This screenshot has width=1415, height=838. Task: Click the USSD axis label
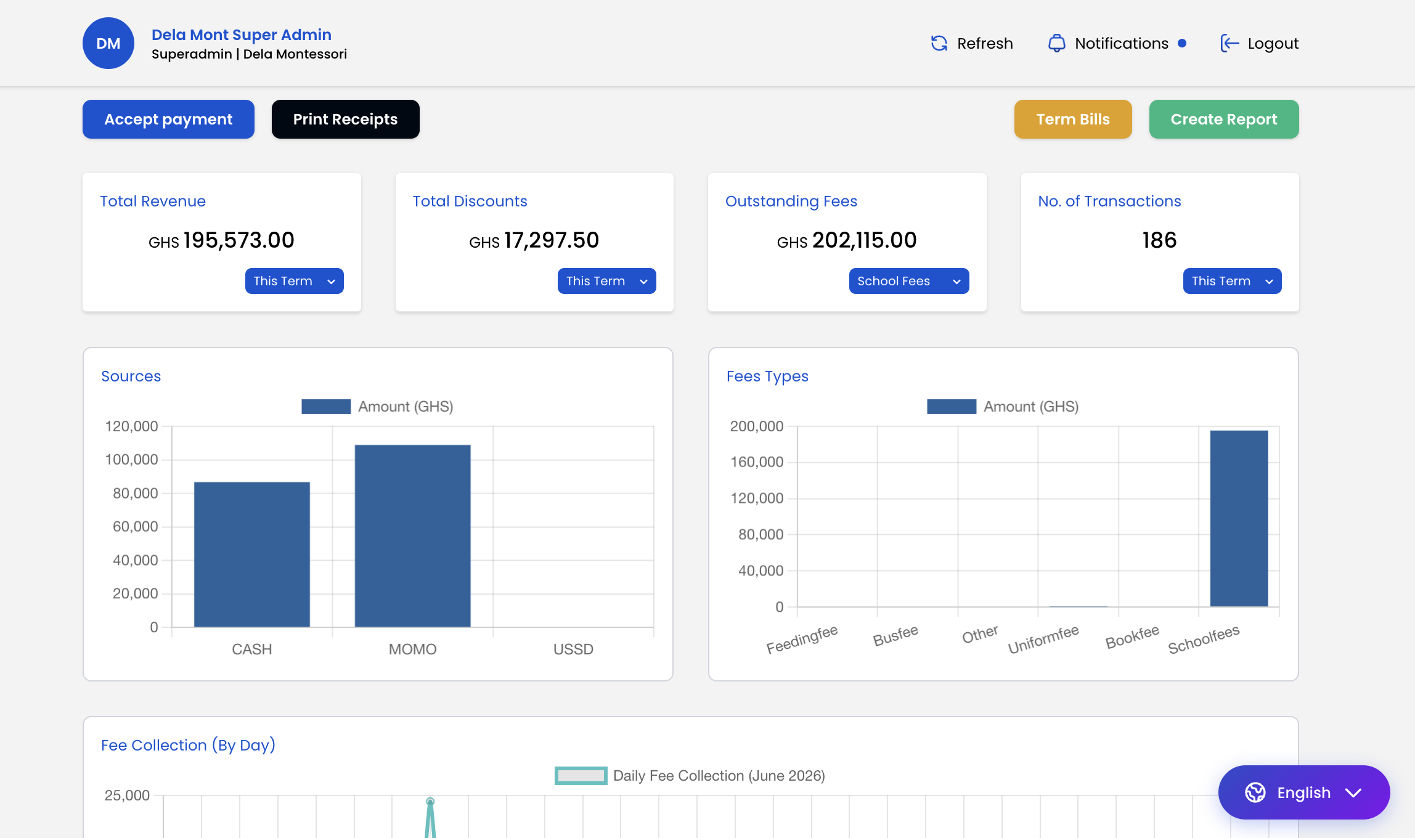(x=573, y=649)
